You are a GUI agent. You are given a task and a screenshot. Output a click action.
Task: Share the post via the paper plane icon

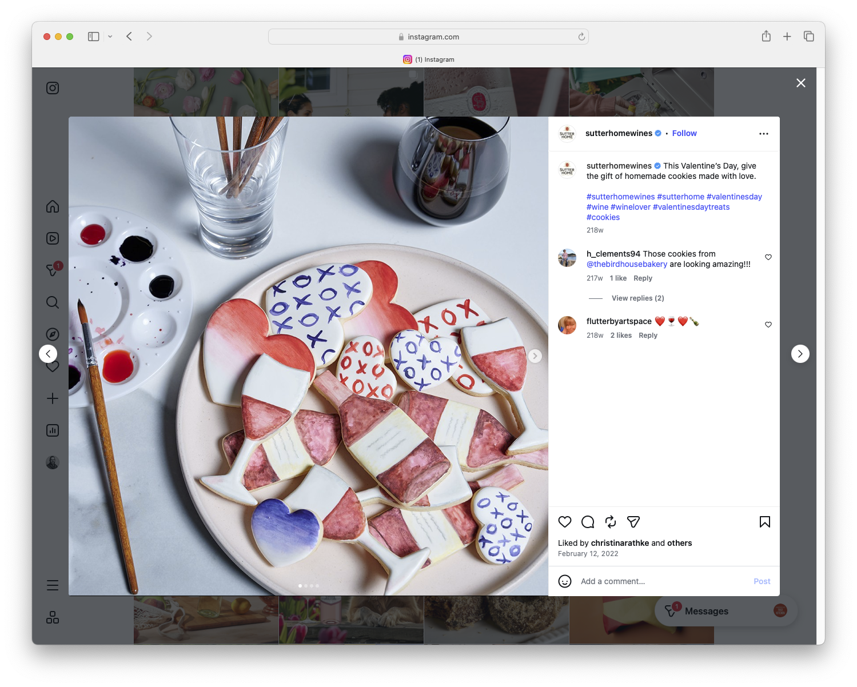[633, 522]
